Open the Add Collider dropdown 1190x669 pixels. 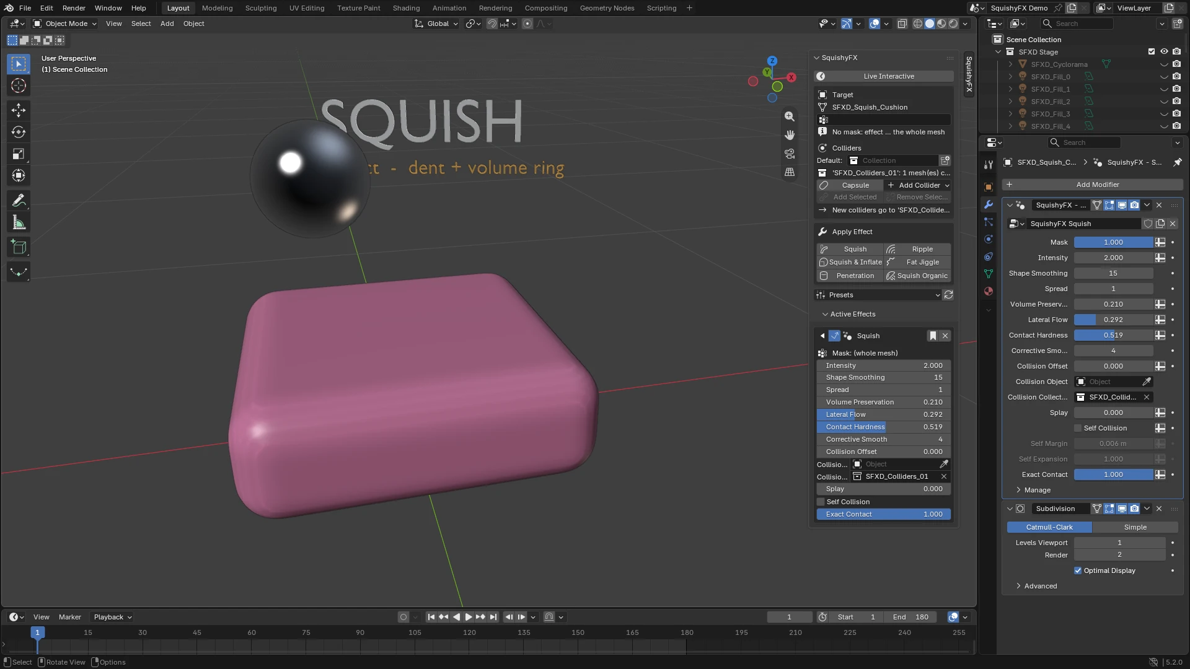pyautogui.click(x=918, y=185)
